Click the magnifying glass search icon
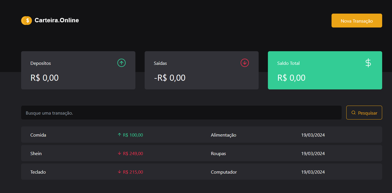This screenshot has width=392, height=193. (354, 113)
